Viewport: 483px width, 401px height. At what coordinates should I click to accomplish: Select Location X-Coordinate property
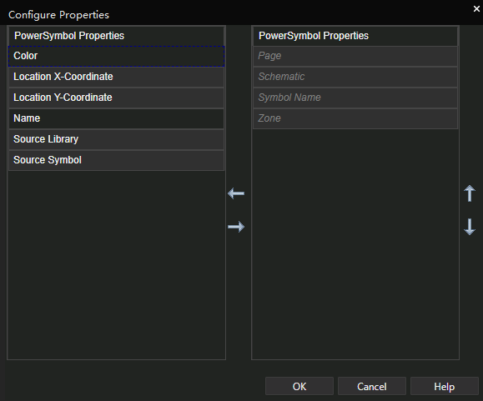pos(117,77)
